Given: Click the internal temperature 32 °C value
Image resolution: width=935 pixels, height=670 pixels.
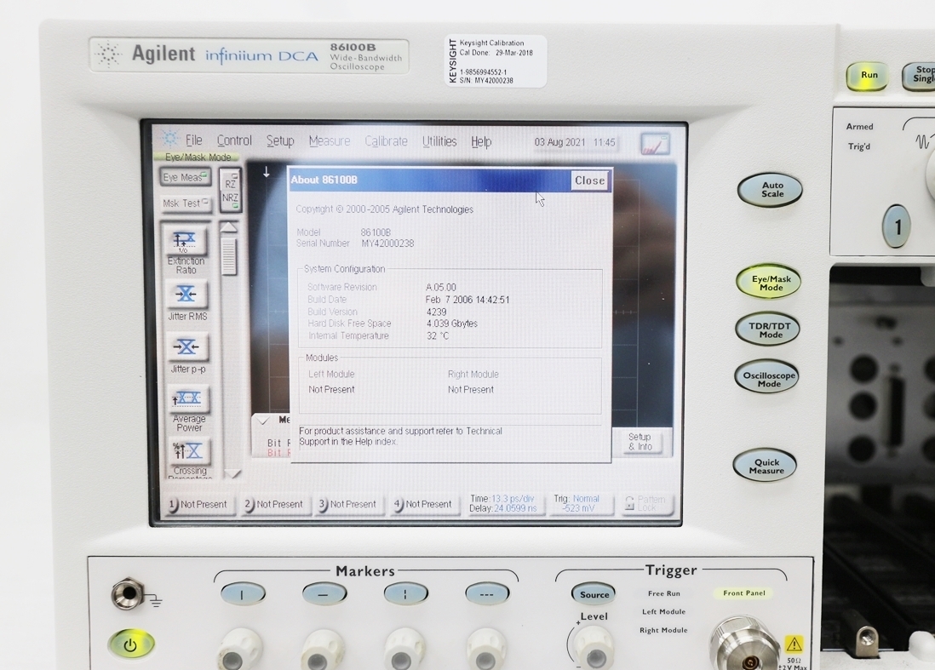Looking at the screenshot, I should 438,336.
